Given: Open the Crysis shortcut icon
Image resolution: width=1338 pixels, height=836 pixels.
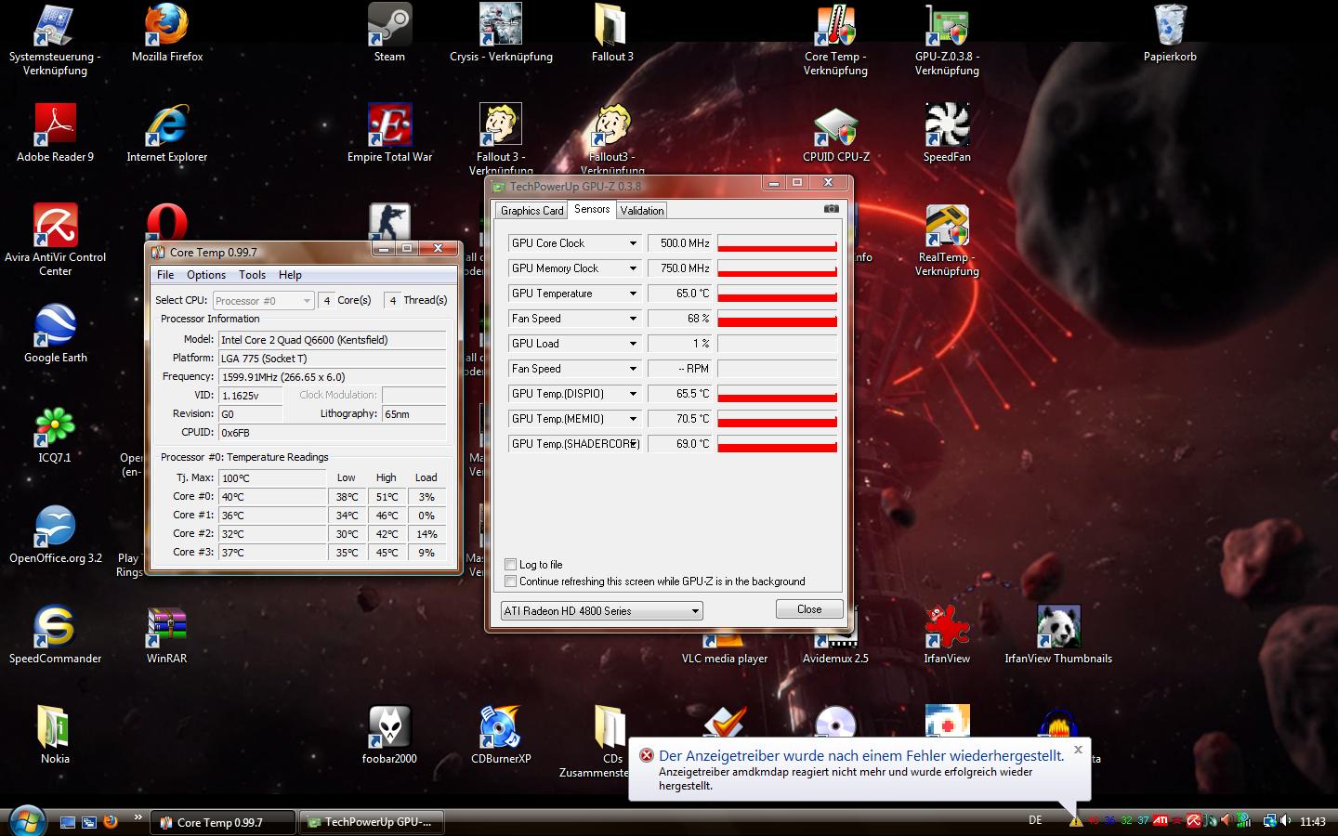Looking at the screenshot, I should (501, 26).
